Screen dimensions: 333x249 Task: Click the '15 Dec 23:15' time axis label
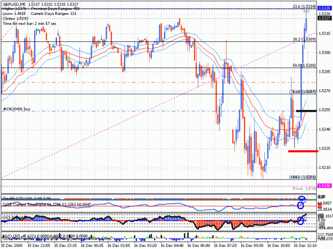66,246
